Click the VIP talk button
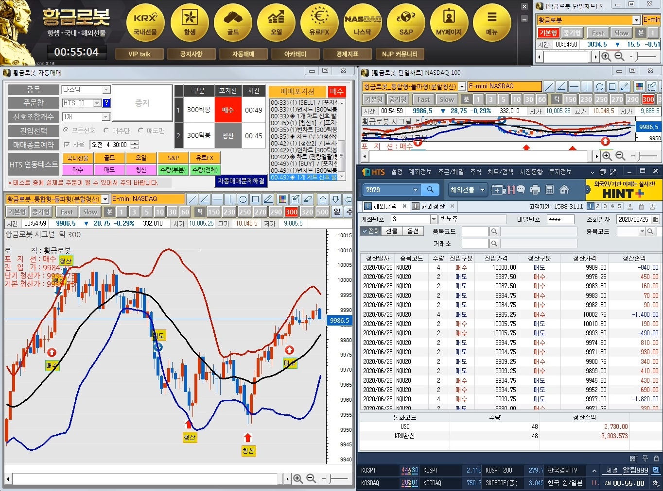Screen dimensions: 663x491 (139, 54)
